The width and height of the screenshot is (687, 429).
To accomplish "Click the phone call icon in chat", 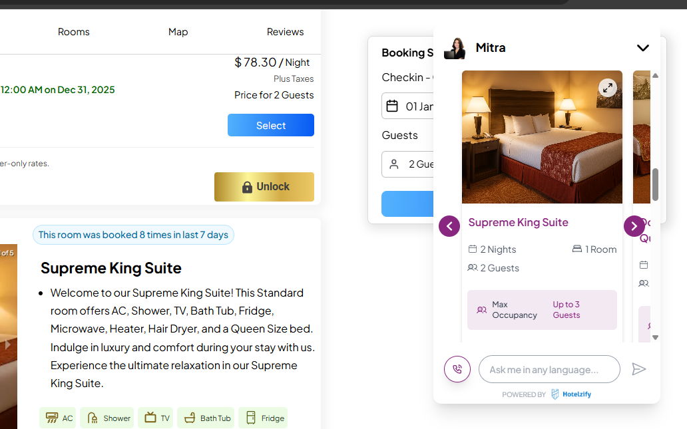I will tap(457, 369).
